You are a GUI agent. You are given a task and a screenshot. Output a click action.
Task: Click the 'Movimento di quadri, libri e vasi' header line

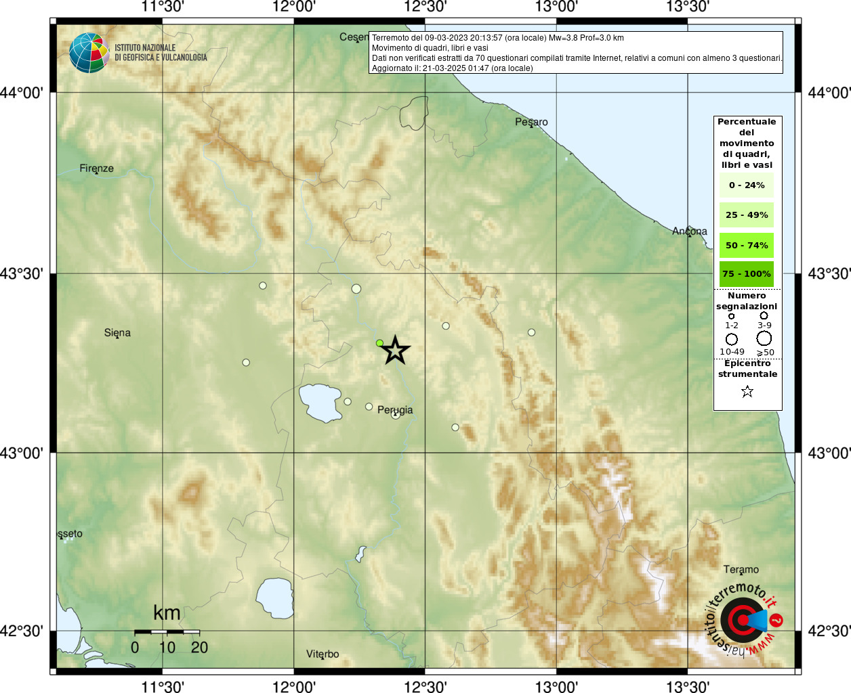(x=430, y=48)
